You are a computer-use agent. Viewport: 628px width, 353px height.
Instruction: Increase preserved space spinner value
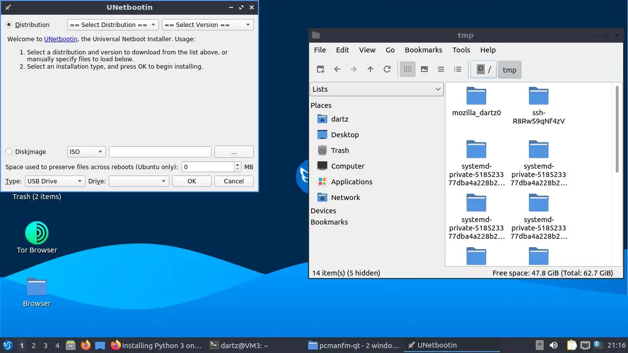tap(238, 164)
